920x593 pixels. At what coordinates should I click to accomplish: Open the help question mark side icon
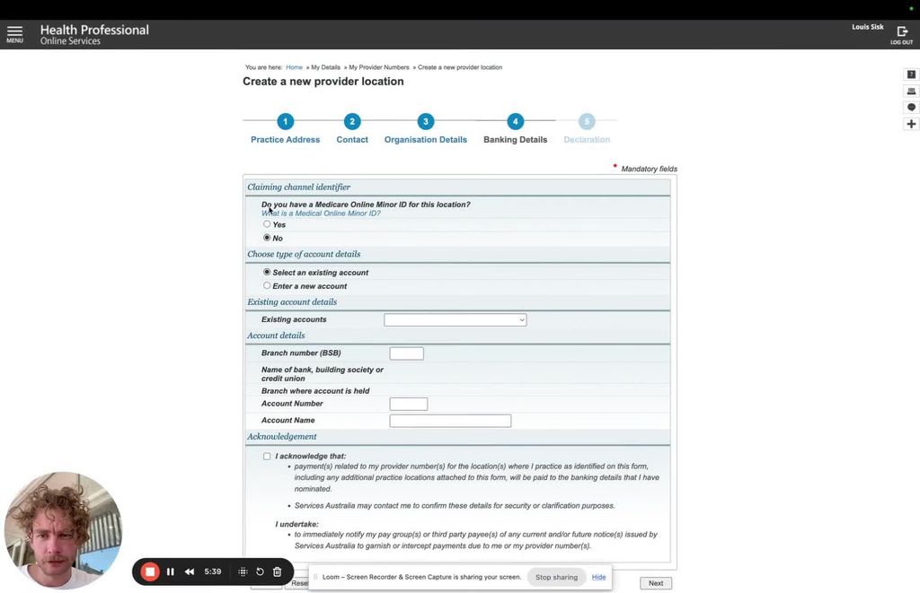click(911, 74)
